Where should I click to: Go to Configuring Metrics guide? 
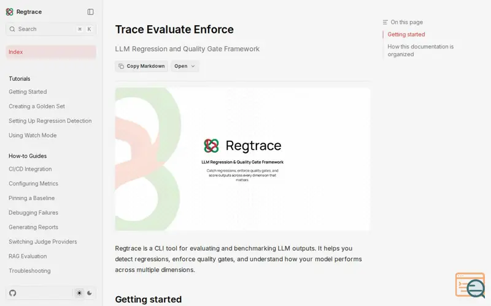click(33, 184)
